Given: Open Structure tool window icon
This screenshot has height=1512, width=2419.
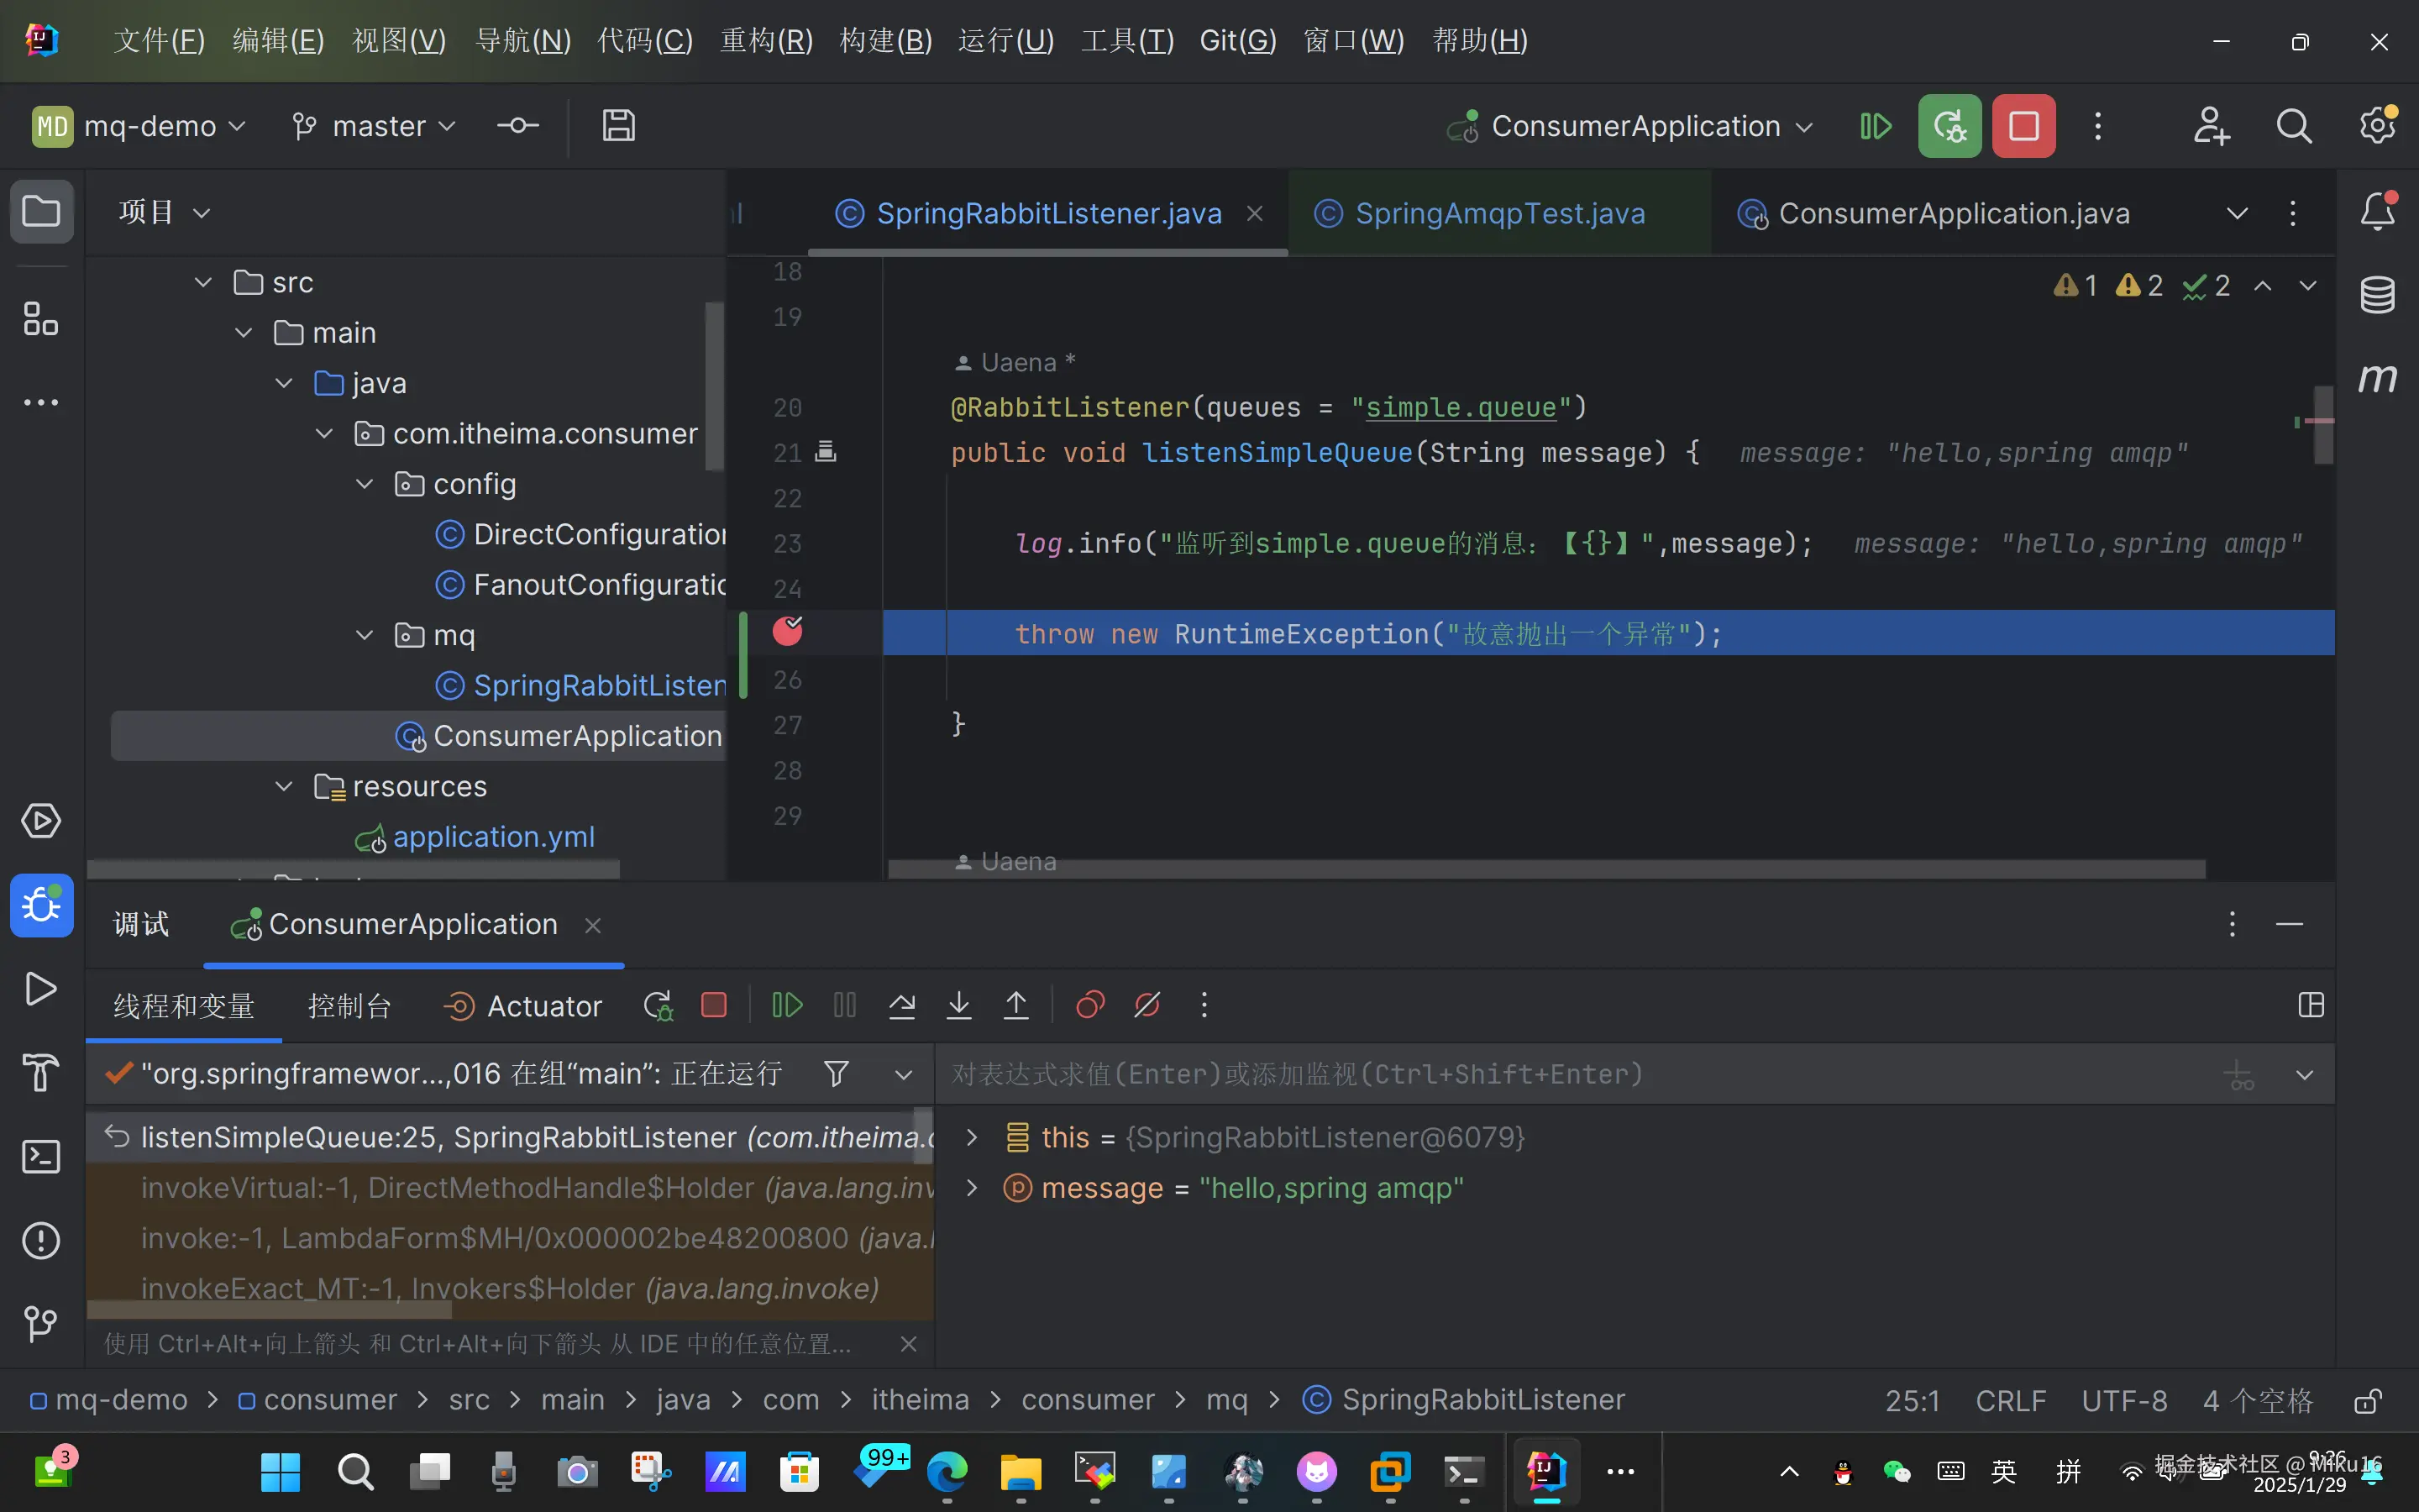Looking at the screenshot, I should point(41,319).
